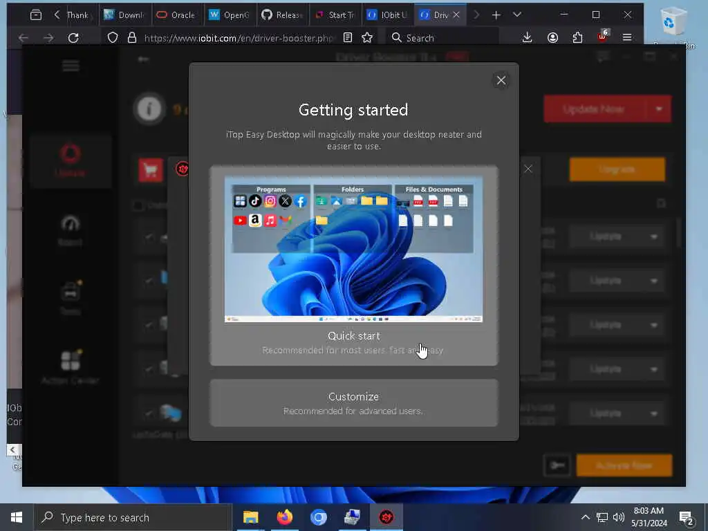Switch to the Releas GitHub tab
The width and height of the screenshot is (708, 531).
282,15
